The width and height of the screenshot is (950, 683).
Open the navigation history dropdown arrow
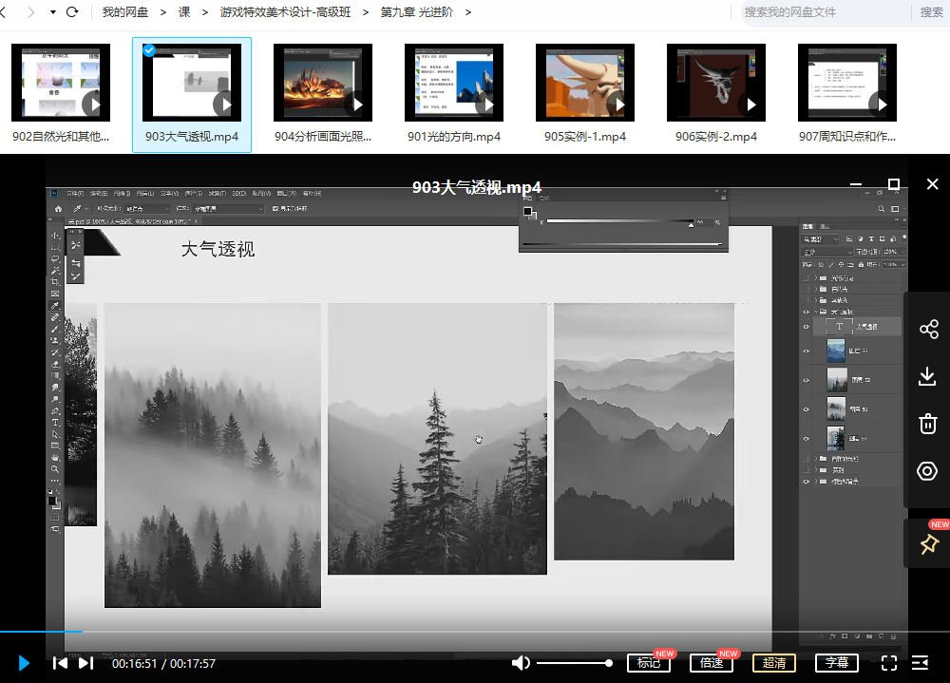tap(52, 12)
